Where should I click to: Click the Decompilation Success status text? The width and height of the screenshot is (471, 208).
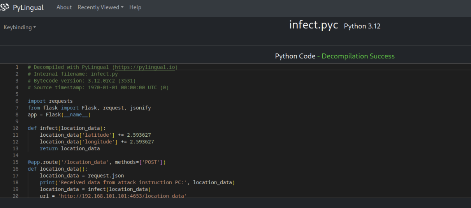pos(358,56)
